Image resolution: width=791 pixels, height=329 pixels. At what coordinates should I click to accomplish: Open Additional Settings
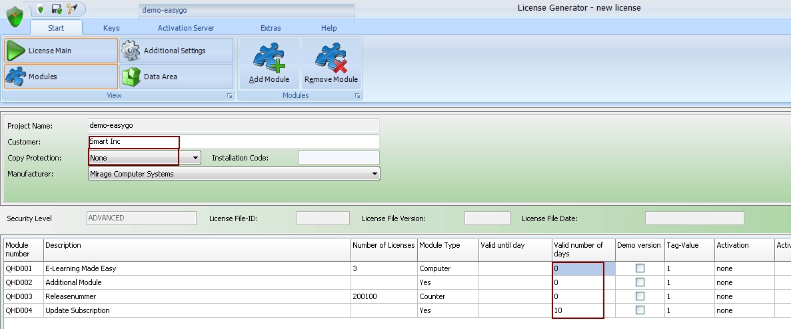(x=177, y=51)
